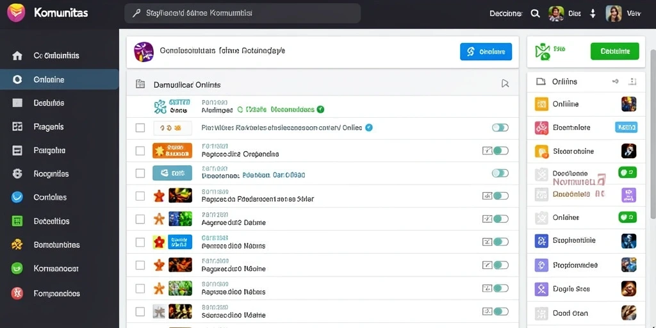Click the folder icon beside Onliins heading
This screenshot has height=328, width=656.
click(x=541, y=81)
